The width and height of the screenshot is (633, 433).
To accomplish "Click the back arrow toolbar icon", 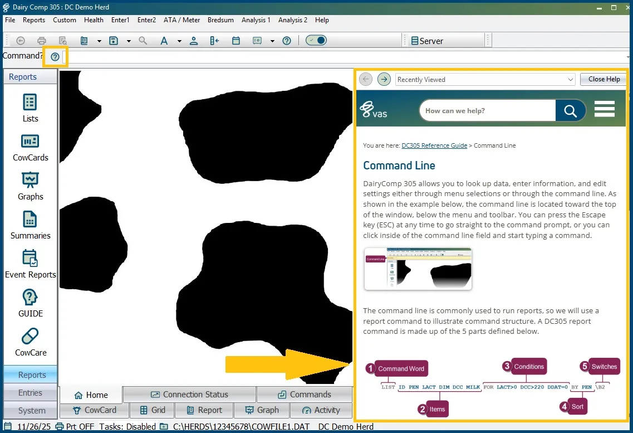I will (x=21, y=40).
